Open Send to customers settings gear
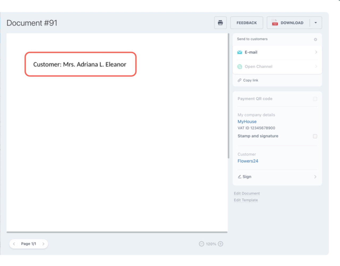 click(x=315, y=39)
